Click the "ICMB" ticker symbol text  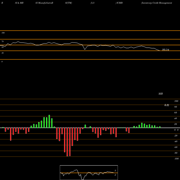120,3
